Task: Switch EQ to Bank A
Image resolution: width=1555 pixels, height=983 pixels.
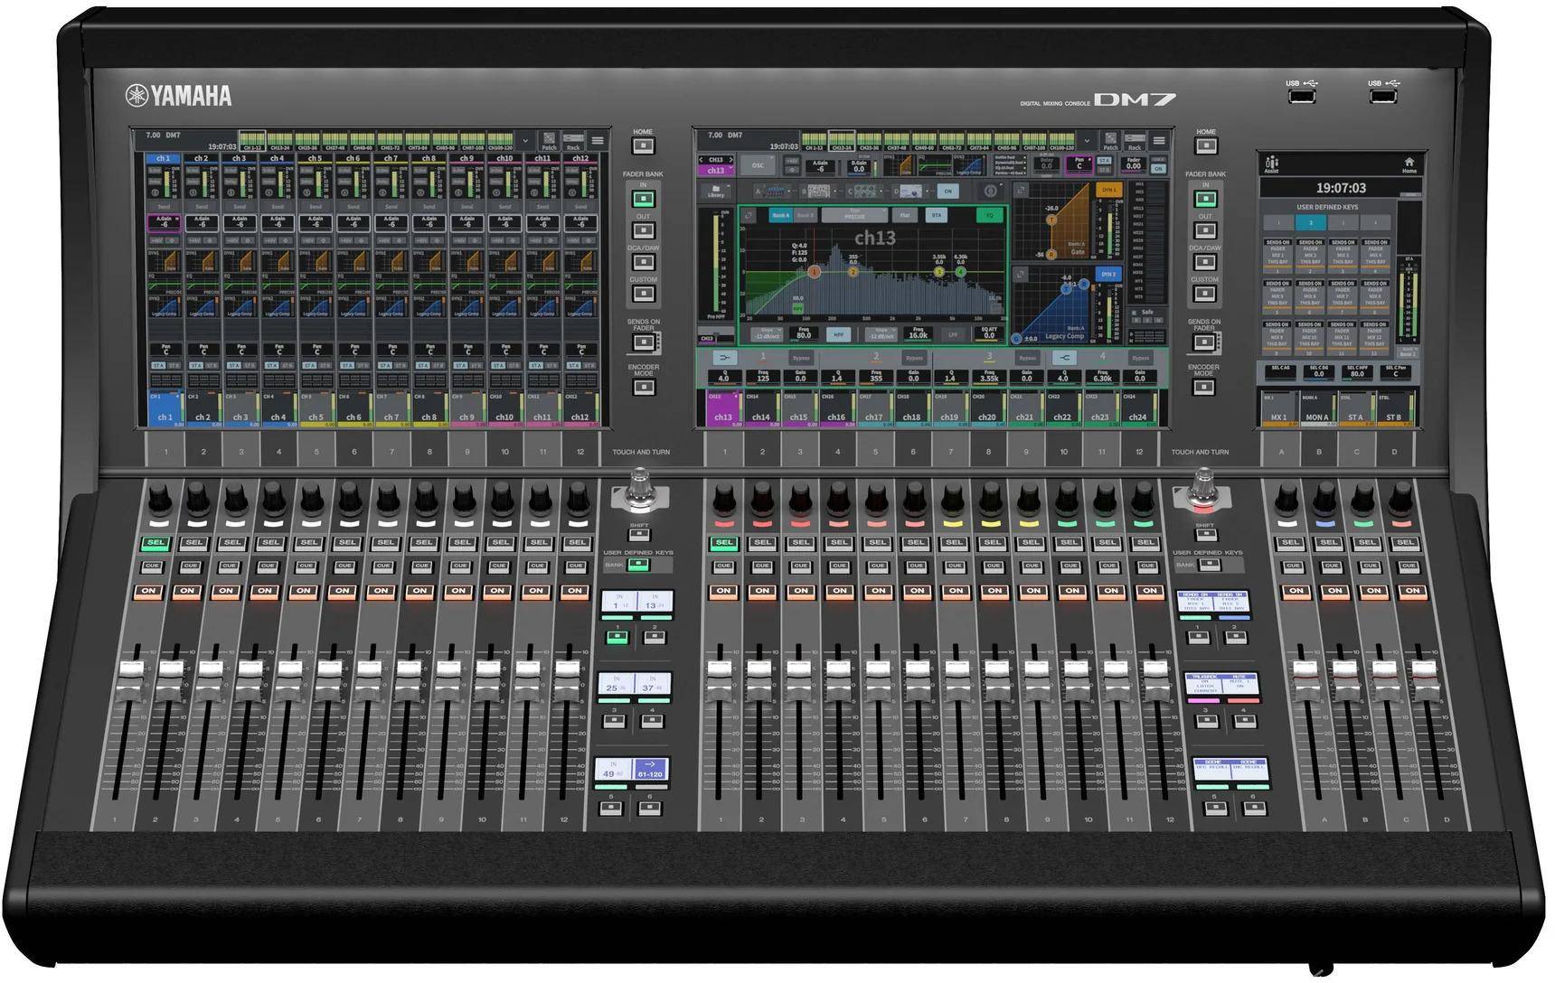Action: pyautogui.click(x=780, y=216)
